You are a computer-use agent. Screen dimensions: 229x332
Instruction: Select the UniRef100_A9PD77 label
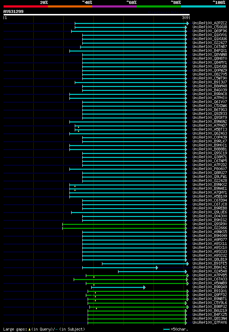(210, 240)
